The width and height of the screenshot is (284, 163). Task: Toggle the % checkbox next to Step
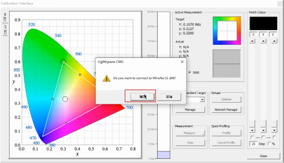click(x=269, y=144)
